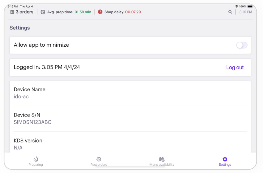Viewport: 263px width, 173px height.
Task: Select the Settings tab label
Action: point(225,165)
